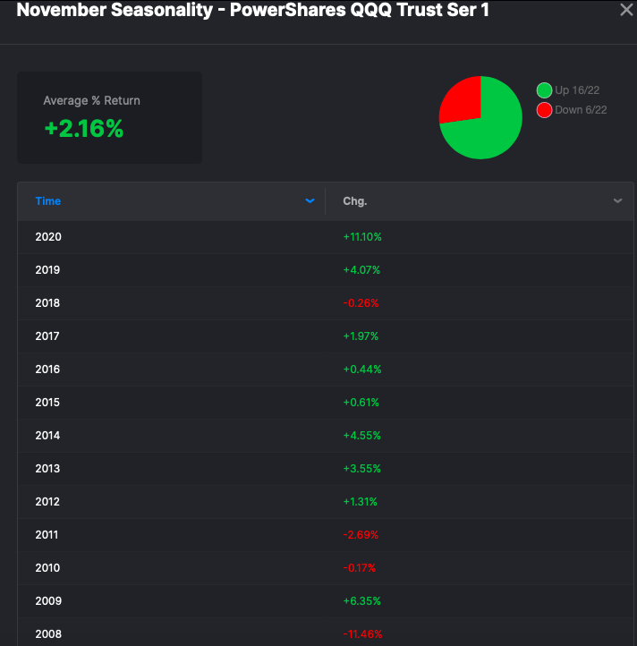637x646 pixels.
Task: Click the green Up legend circle
Action: pos(544,90)
